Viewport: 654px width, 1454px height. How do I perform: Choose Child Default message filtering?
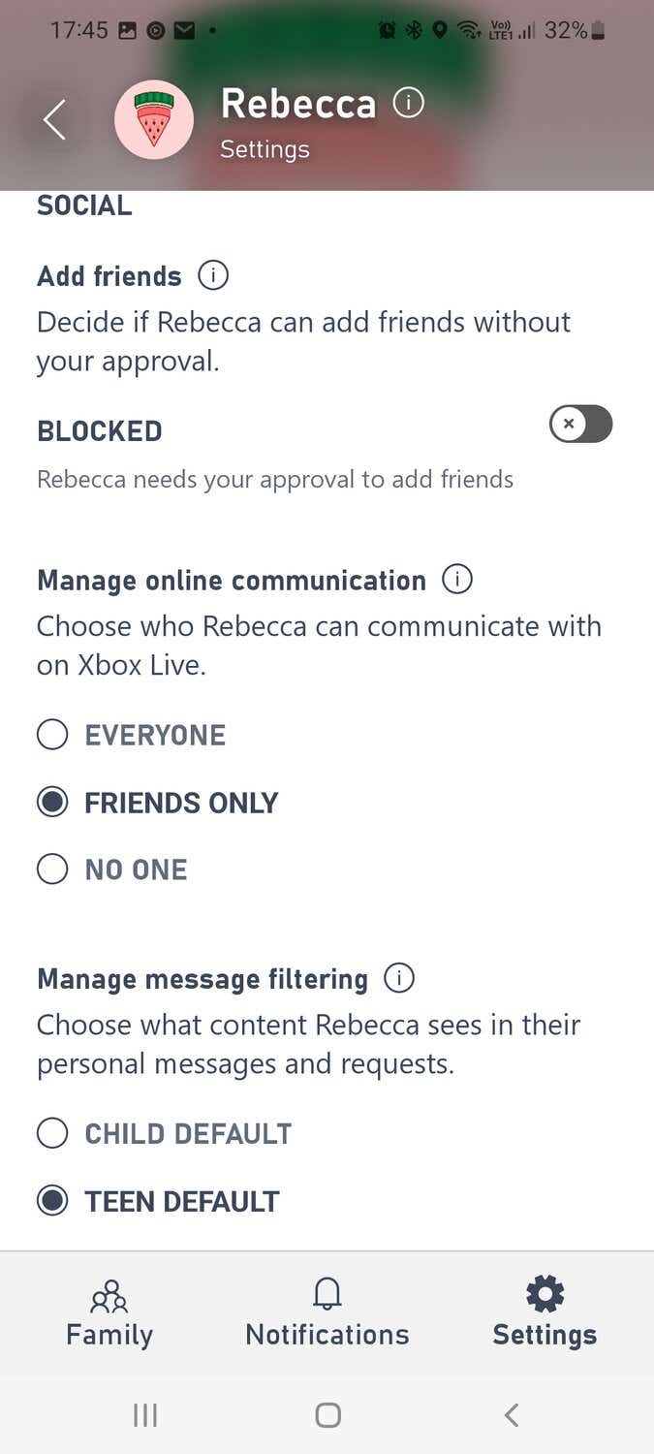(52, 1133)
